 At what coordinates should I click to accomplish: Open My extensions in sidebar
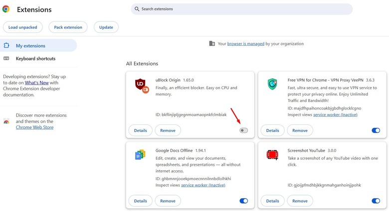tap(30, 46)
